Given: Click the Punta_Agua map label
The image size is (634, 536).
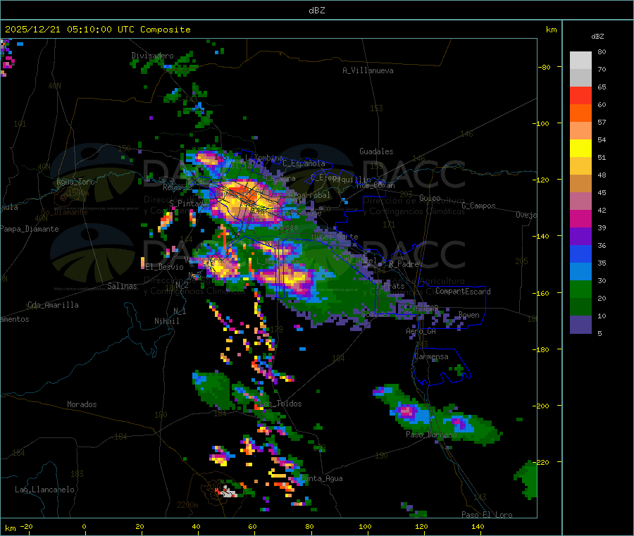Looking at the screenshot, I should tap(321, 478).
